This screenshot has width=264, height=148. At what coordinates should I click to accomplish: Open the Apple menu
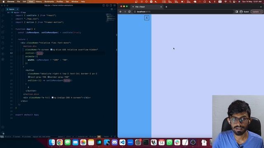tap(3, 2)
